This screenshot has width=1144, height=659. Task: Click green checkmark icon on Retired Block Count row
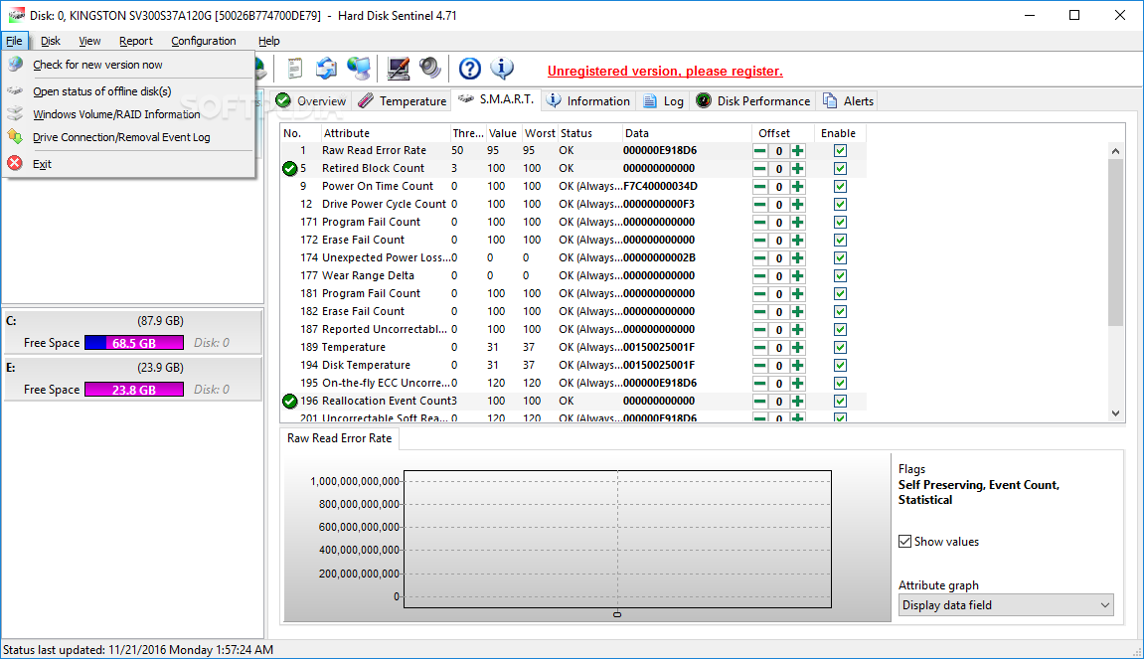coord(289,169)
